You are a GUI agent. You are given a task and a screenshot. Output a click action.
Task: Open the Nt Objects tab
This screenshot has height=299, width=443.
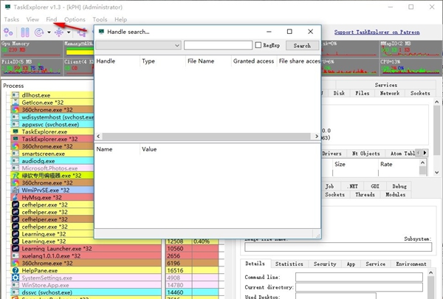(366, 153)
